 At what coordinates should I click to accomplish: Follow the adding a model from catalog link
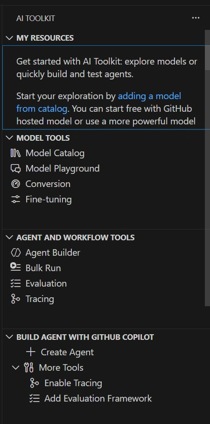click(99, 102)
